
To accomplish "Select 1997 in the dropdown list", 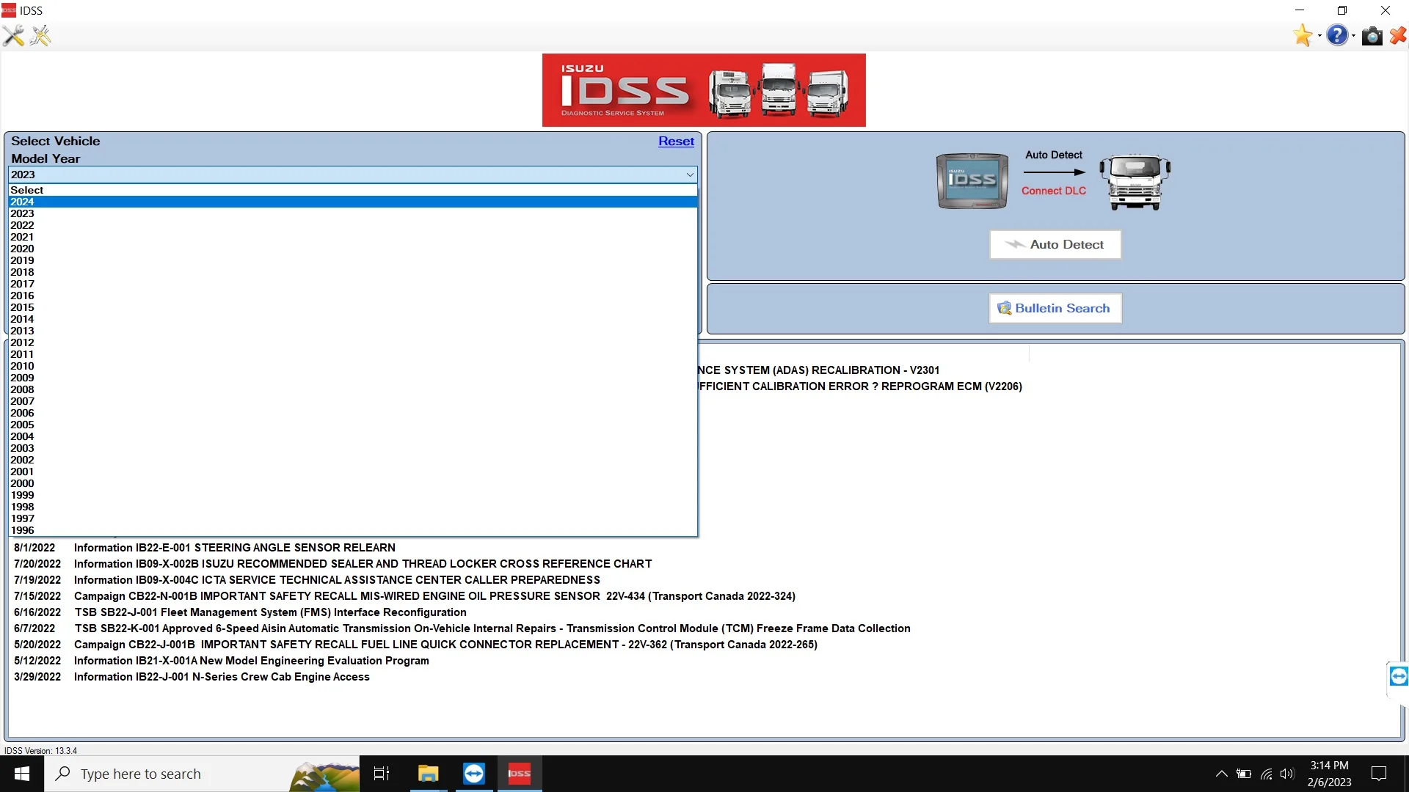I will coord(352,518).
